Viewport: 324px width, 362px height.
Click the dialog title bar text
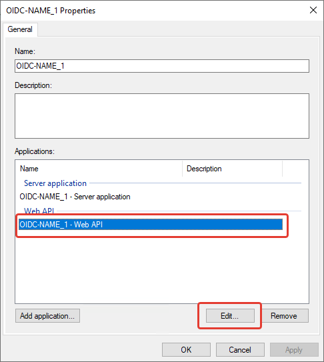(51, 11)
